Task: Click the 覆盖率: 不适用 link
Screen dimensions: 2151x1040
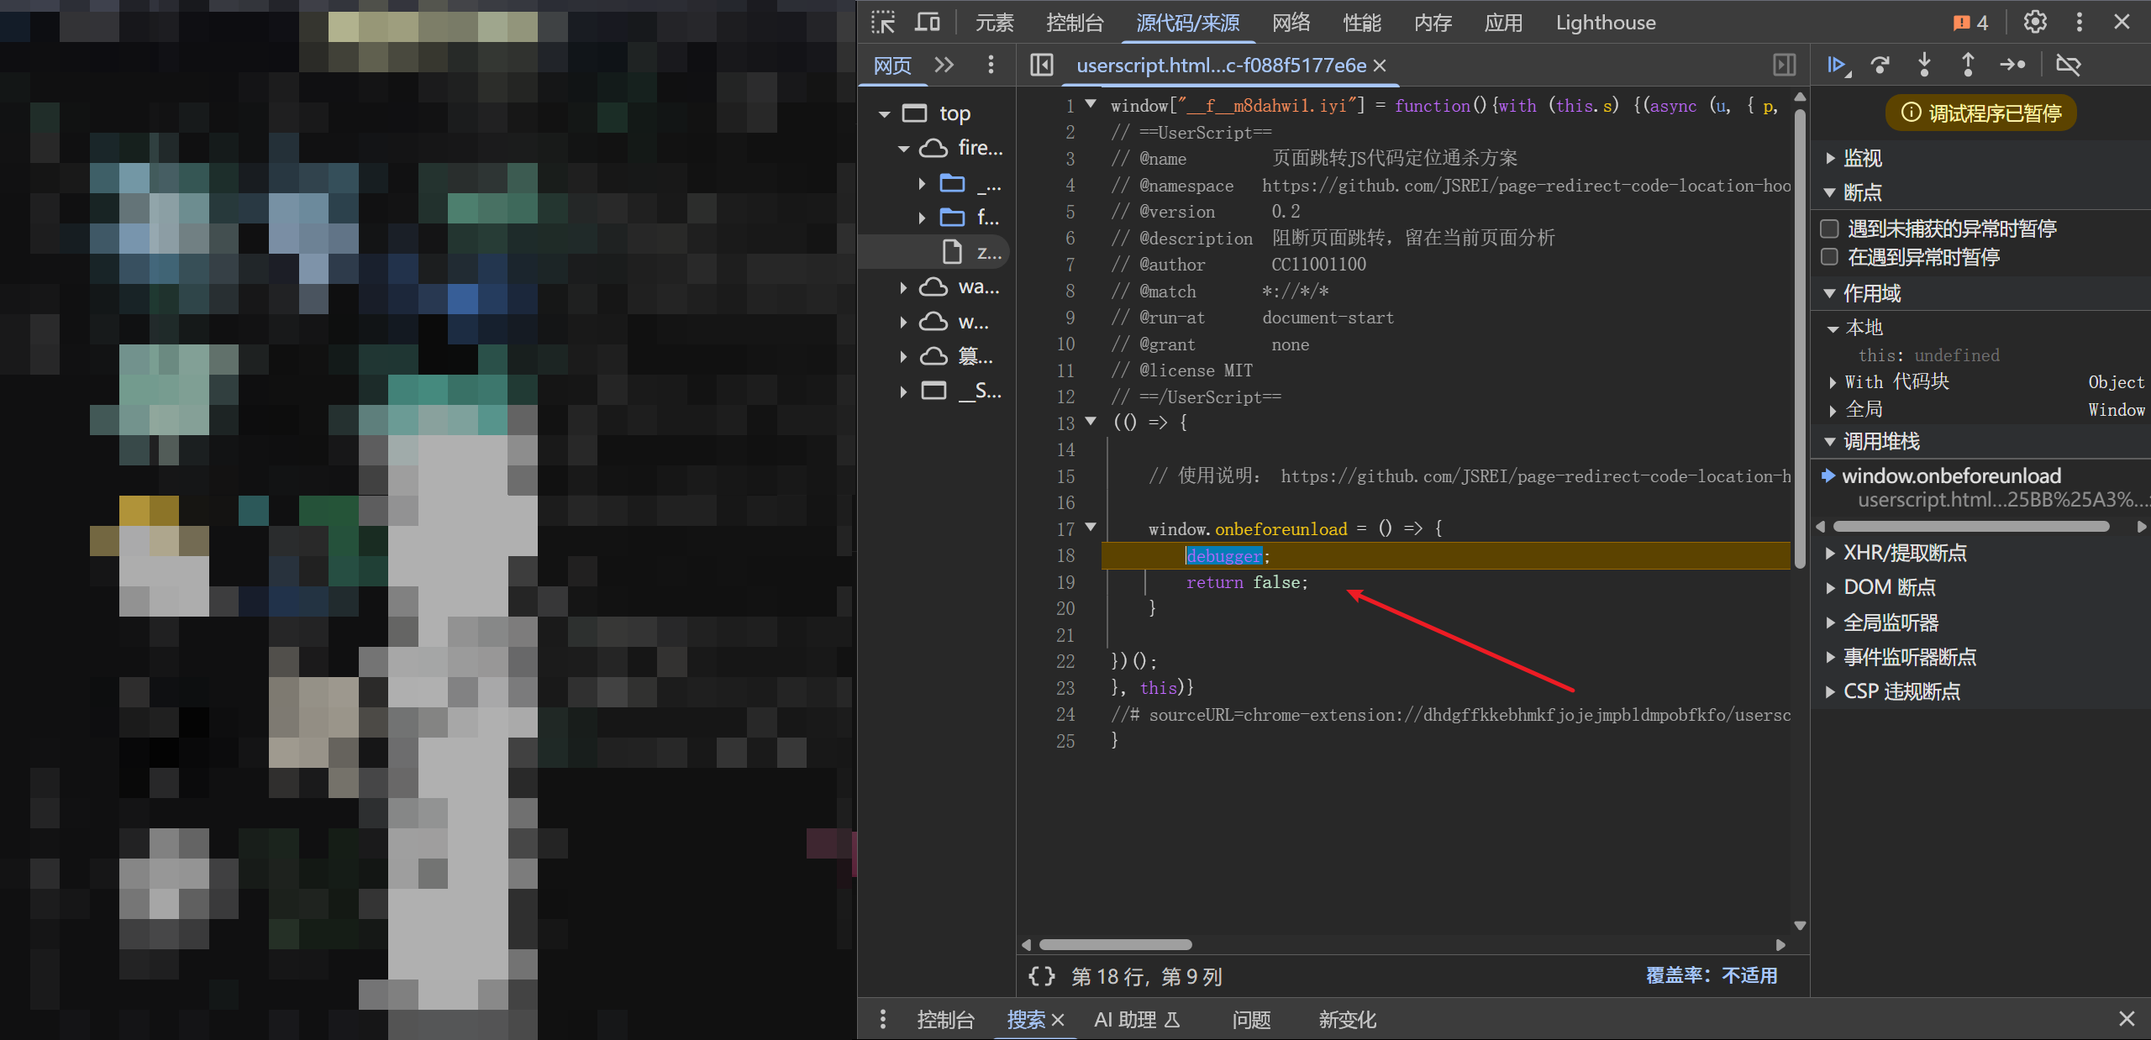Action: pyautogui.click(x=1711, y=975)
